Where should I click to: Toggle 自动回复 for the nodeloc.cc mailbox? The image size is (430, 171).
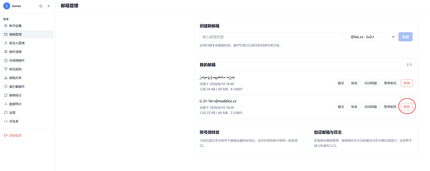click(370, 107)
